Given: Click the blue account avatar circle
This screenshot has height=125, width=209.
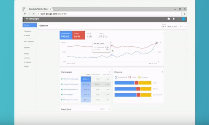Looking at the screenshot, I should point(184,19).
